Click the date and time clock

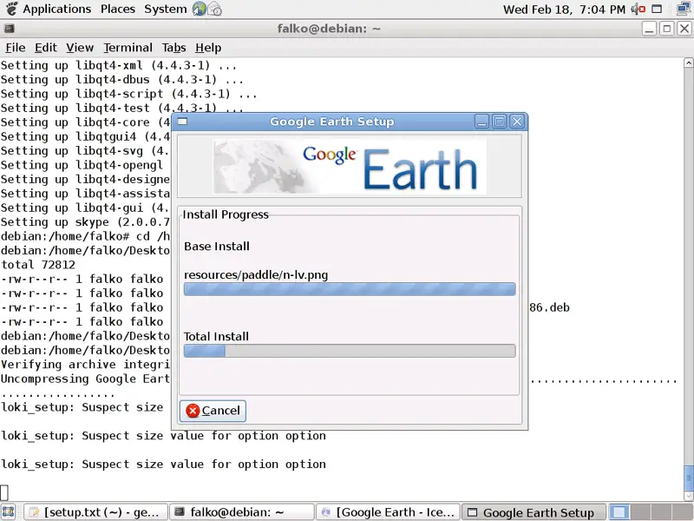[564, 10]
